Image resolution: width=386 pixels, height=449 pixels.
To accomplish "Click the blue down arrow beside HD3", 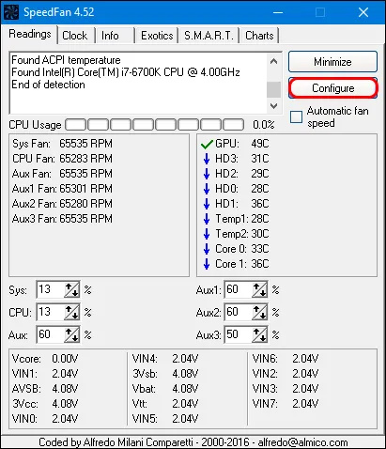I will coord(207,159).
